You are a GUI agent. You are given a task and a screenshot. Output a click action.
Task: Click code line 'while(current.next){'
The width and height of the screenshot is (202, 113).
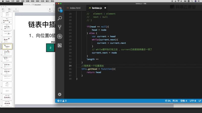[x=105, y=40]
